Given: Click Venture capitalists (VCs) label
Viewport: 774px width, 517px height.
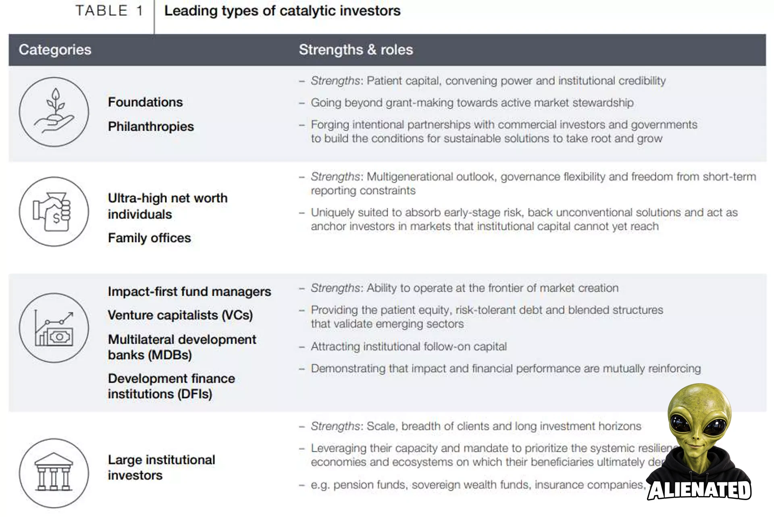Looking at the screenshot, I should pos(180,315).
